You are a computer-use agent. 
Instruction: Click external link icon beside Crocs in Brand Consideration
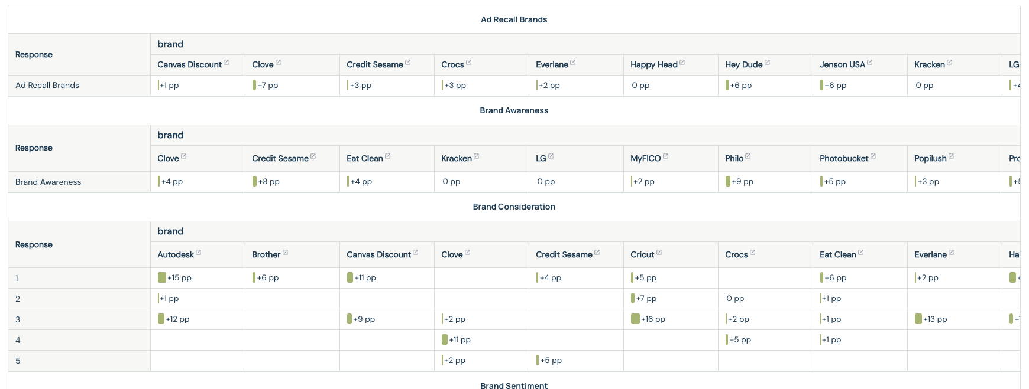pyautogui.click(x=752, y=252)
